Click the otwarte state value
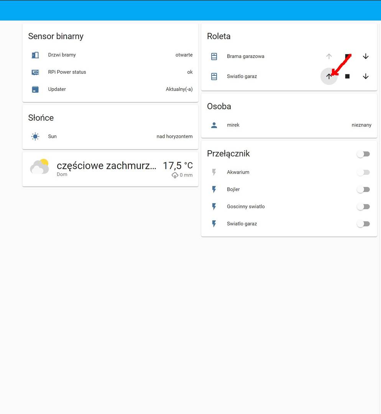This screenshot has height=414, width=381. 184,55
